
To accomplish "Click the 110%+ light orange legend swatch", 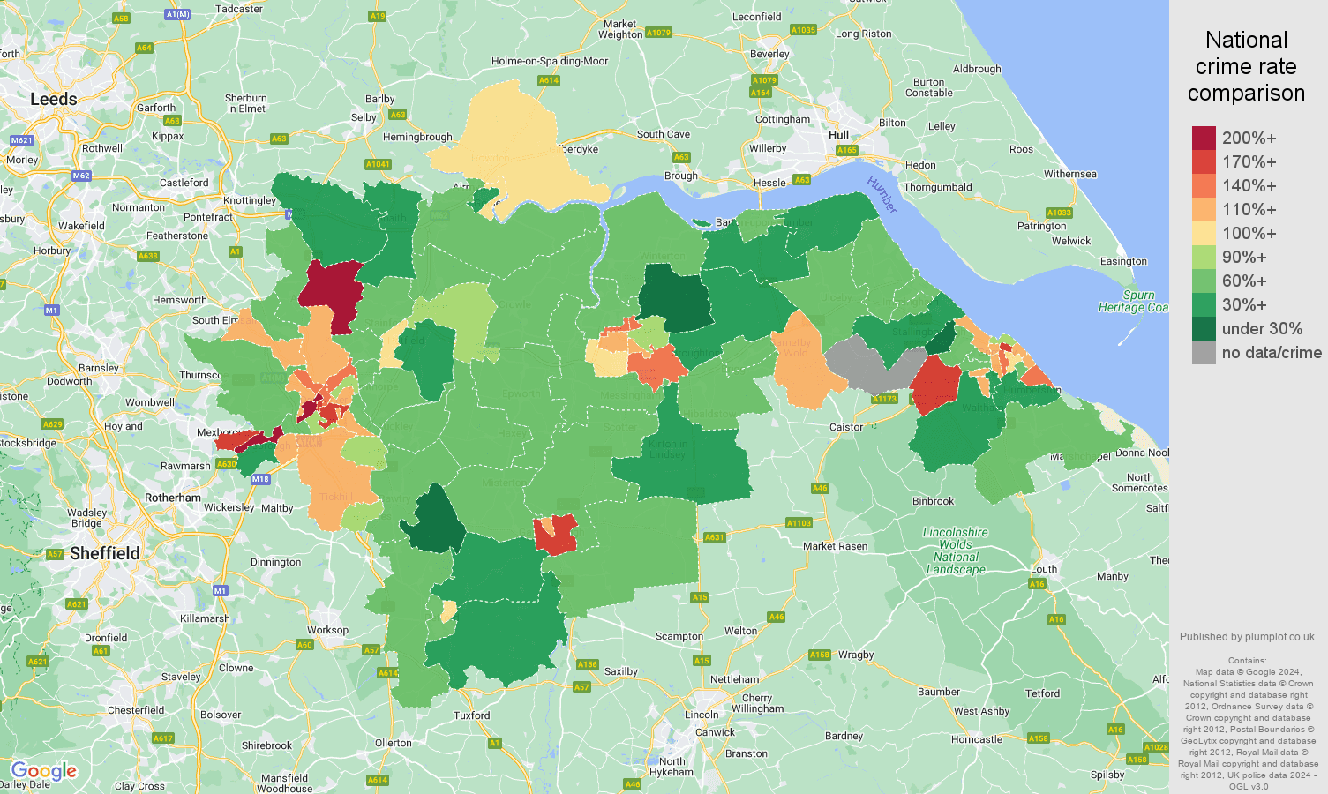I will [1204, 210].
